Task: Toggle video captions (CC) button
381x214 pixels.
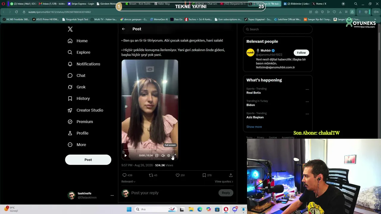Action: pyautogui.click(x=157, y=155)
